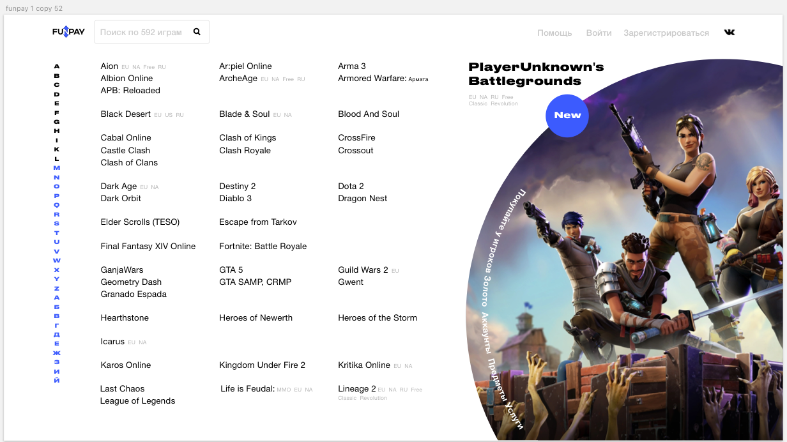Viewport: 787px width, 442px height.
Task: Jump to letter A in alphabet index
Action: pos(57,66)
